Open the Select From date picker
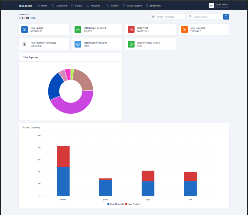This screenshot has width=248, height=215. coord(168,17)
